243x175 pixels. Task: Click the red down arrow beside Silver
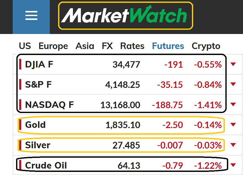point(233,145)
